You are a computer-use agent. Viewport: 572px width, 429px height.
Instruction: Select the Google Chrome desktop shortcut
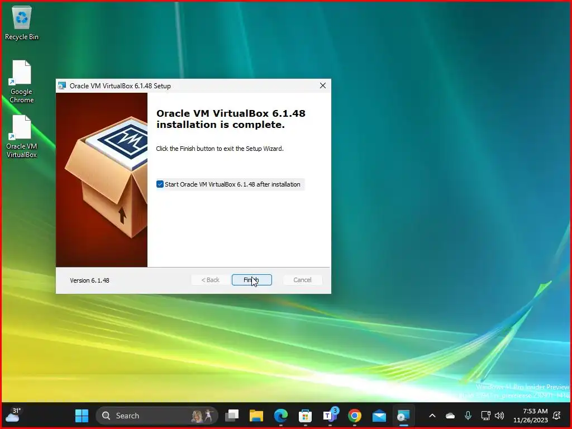pyautogui.click(x=22, y=82)
